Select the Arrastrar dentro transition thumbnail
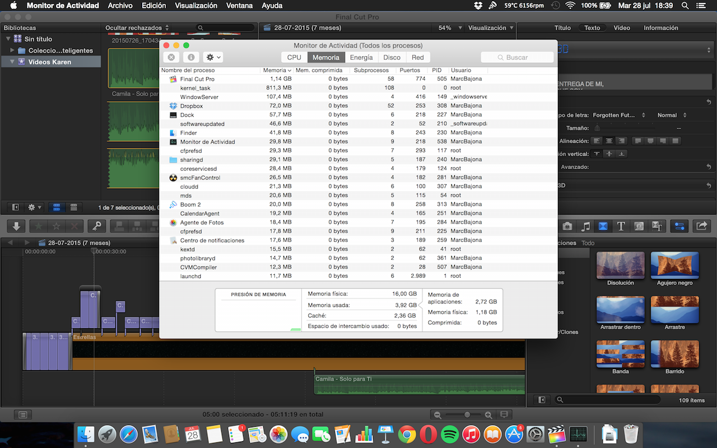The height and width of the screenshot is (448, 717). click(621, 309)
